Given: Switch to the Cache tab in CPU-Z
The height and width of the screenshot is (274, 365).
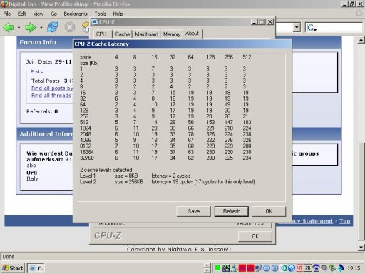Looking at the screenshot, I should point(123,34).
